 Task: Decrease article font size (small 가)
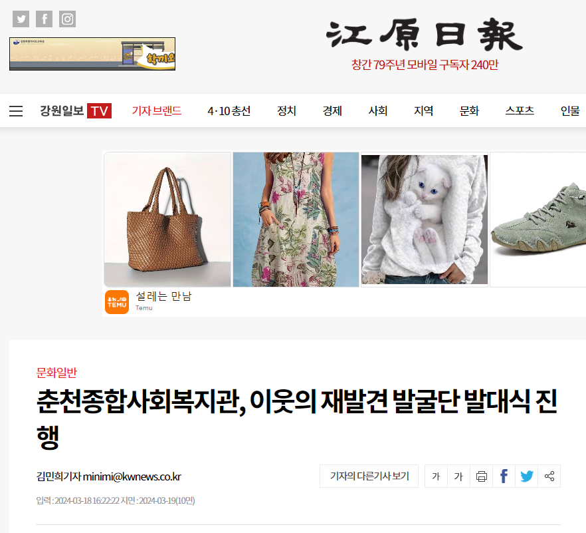click(x=436, y=476)
